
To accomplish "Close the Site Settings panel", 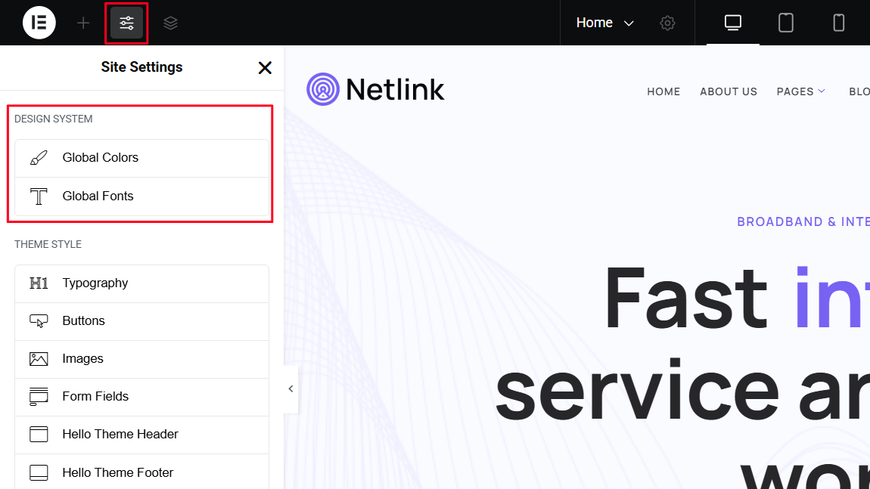I will (x=265, y=68).
